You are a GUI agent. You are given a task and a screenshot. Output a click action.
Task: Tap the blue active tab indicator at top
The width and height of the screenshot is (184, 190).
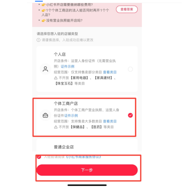point(39,1)
